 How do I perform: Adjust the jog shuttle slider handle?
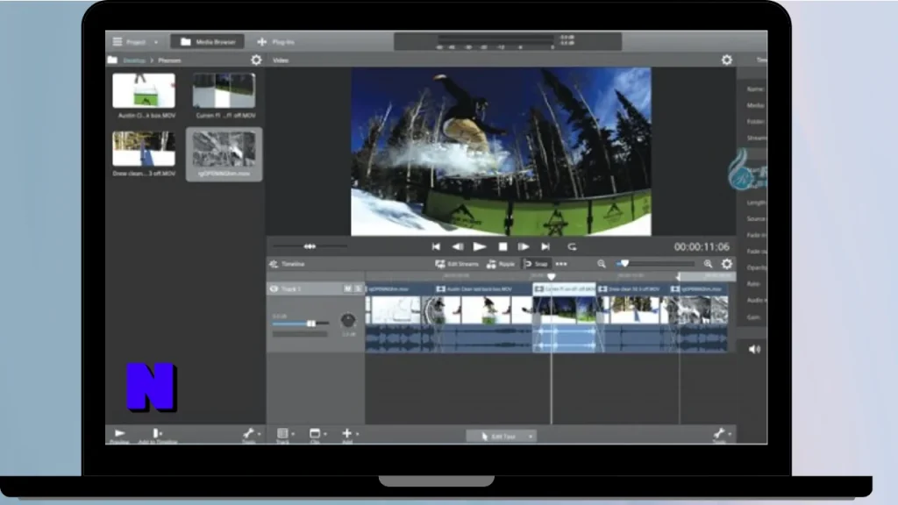coord(310,246)
